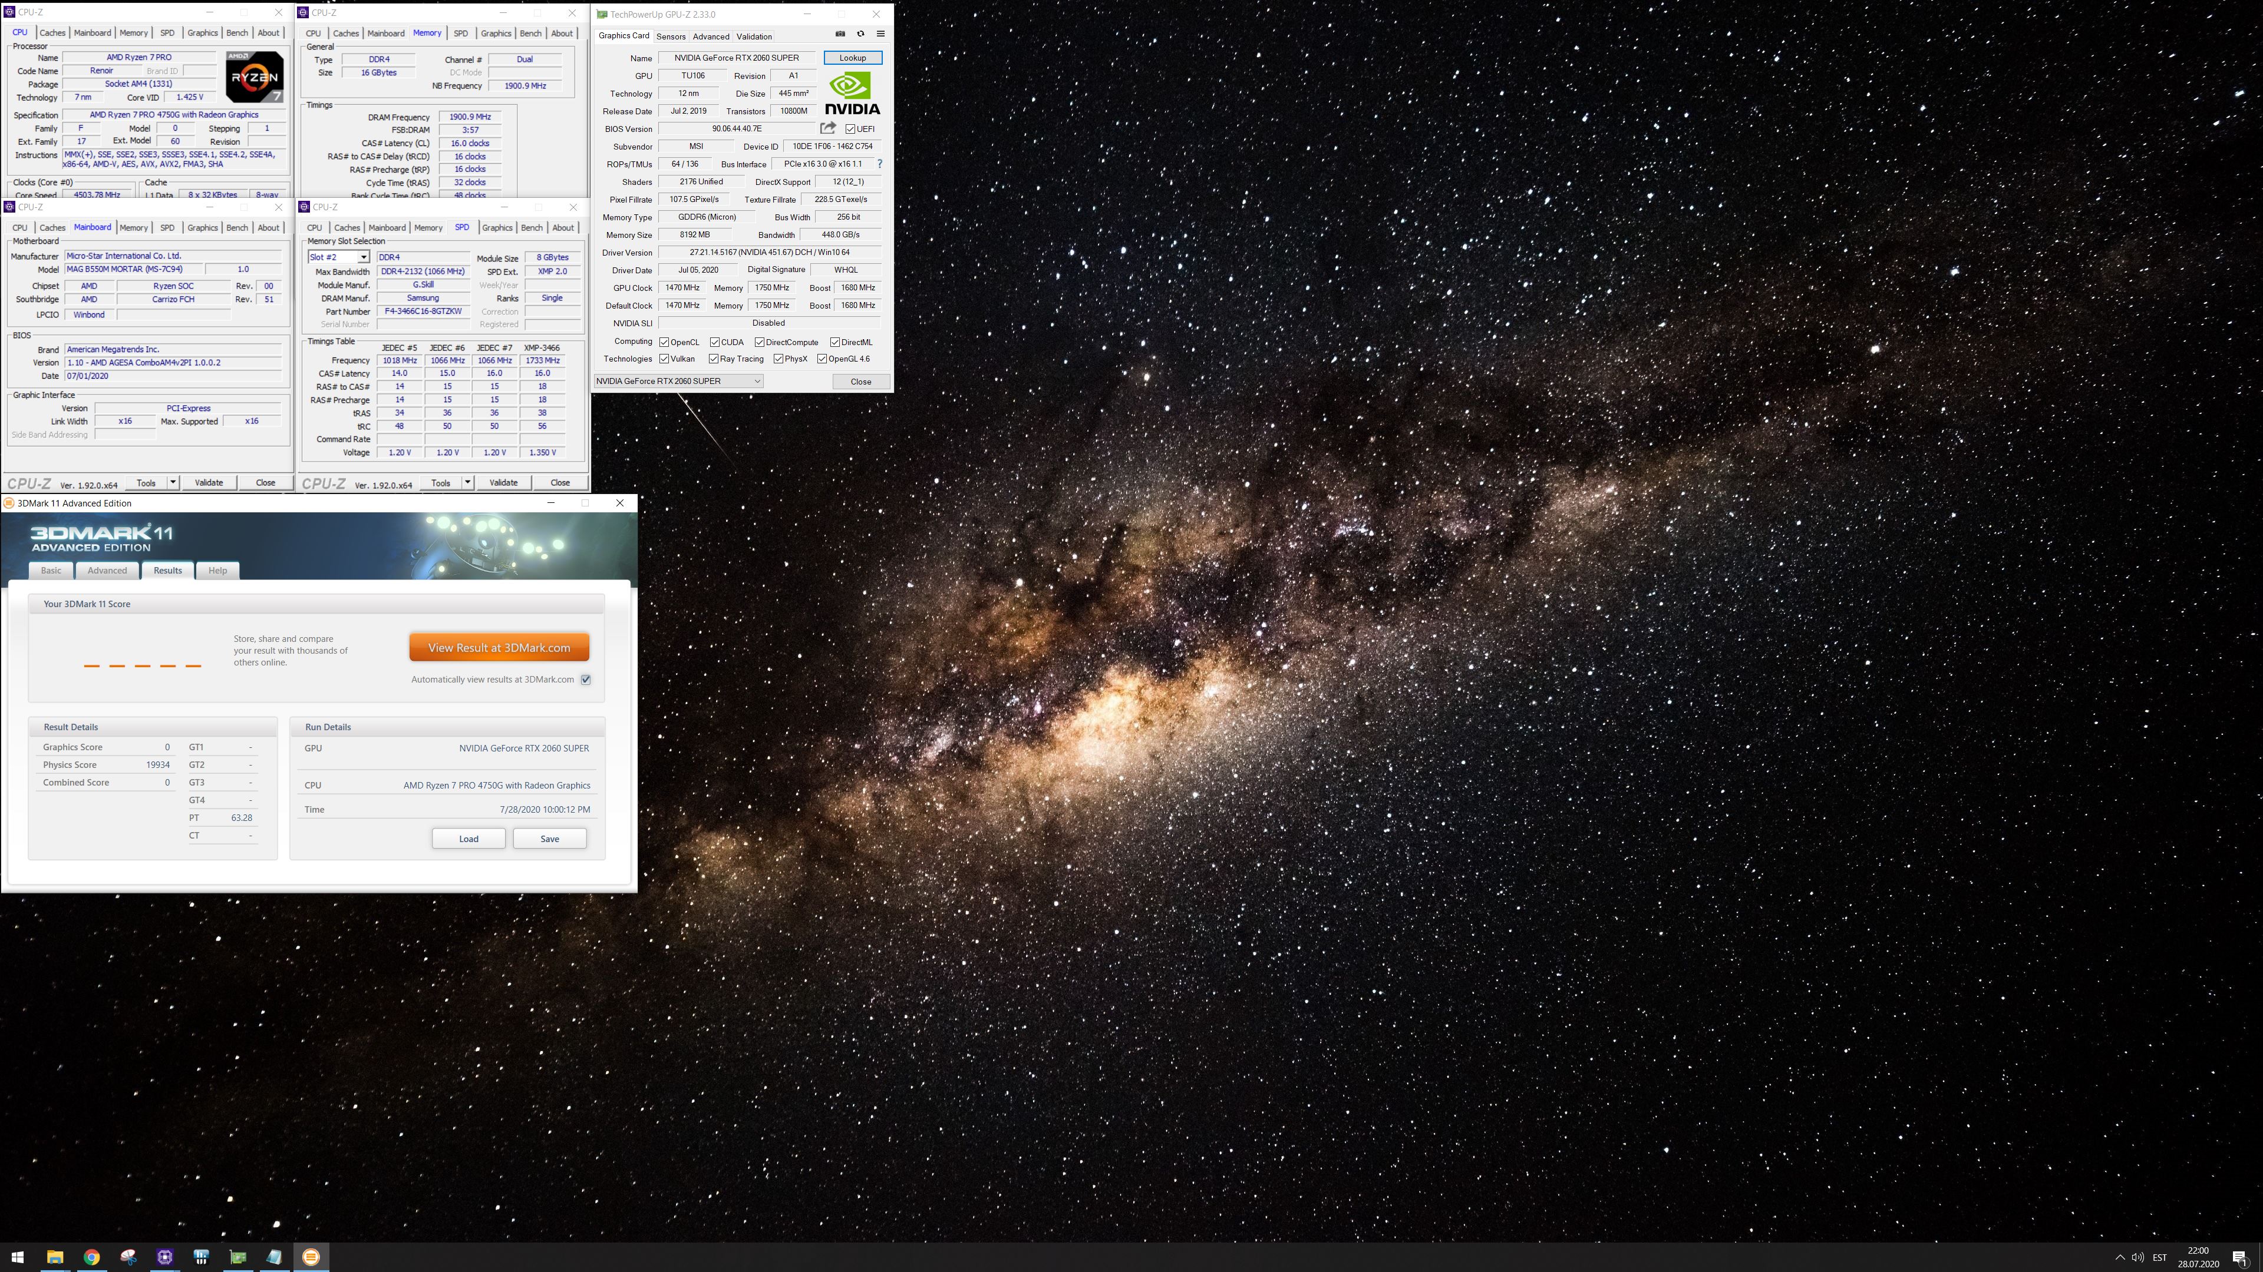Open File Explorer from the taskbar
Viewport: 2263px width, 1272px height.
pos(54,1256)
